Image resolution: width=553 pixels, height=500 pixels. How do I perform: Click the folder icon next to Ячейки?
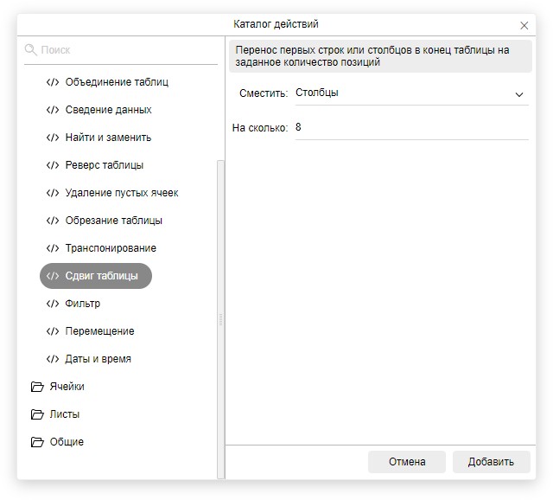click(x=37, y=387)
